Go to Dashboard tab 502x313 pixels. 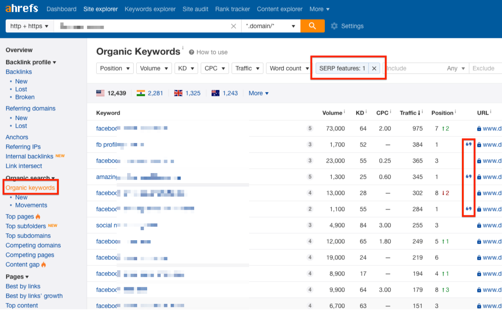point(61,9)
